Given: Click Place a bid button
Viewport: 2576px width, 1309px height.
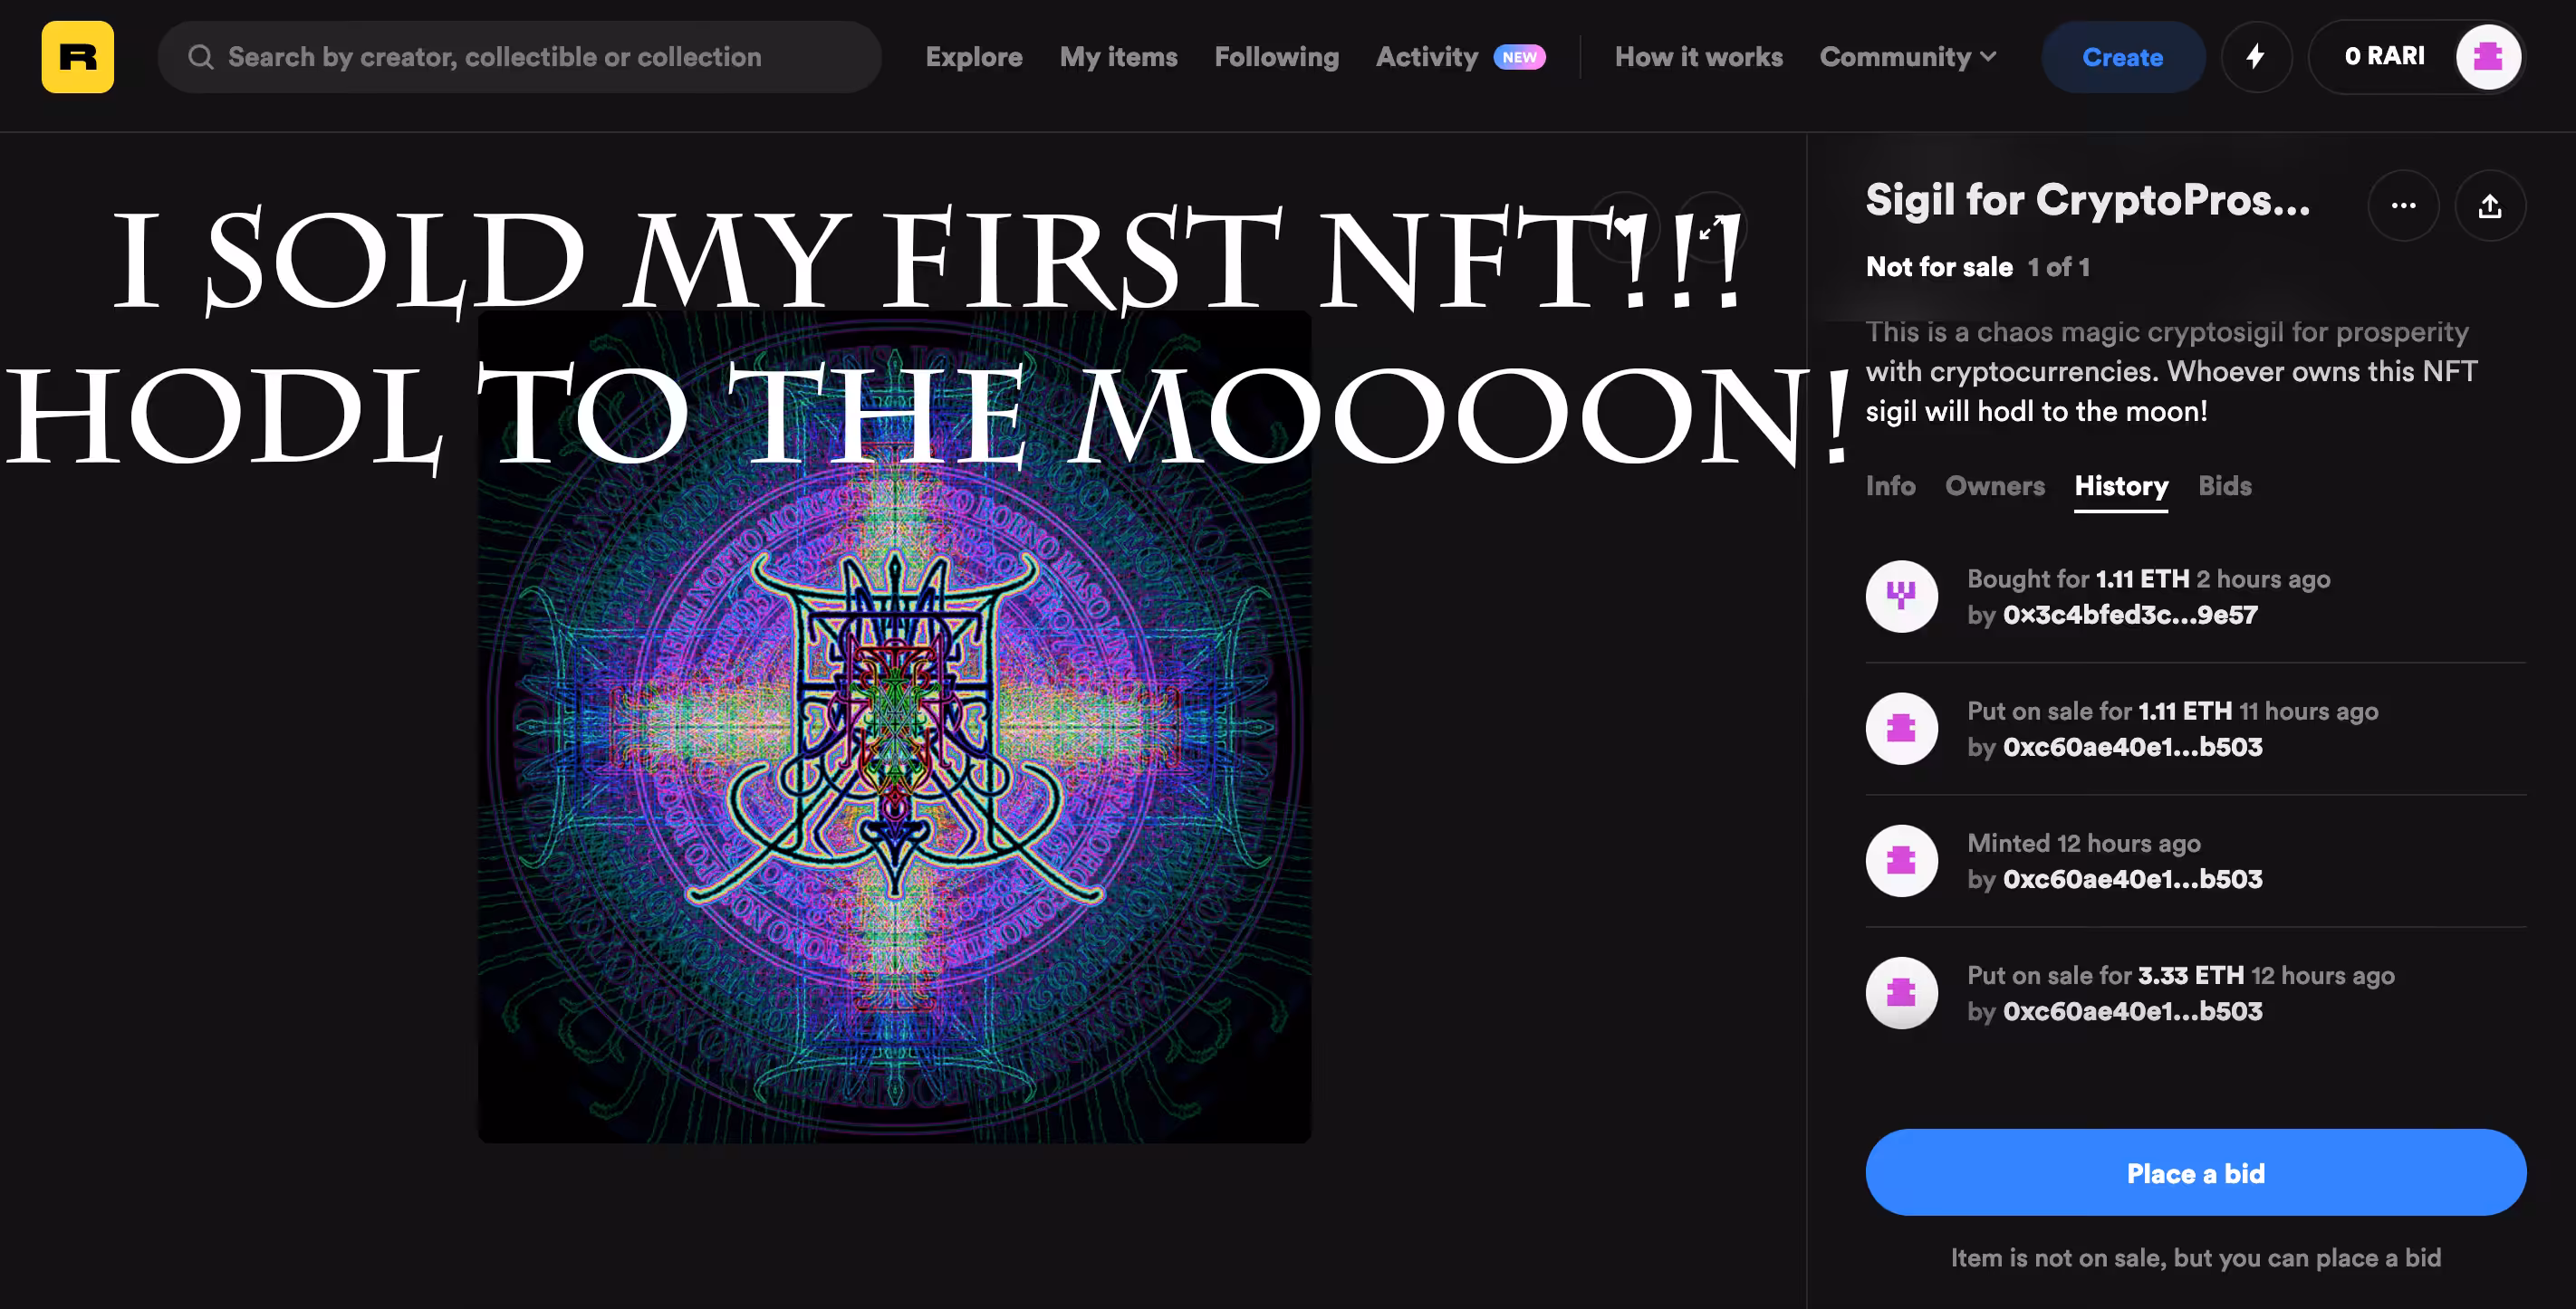Looking at the screenshot, I should pos(2195,1172).
